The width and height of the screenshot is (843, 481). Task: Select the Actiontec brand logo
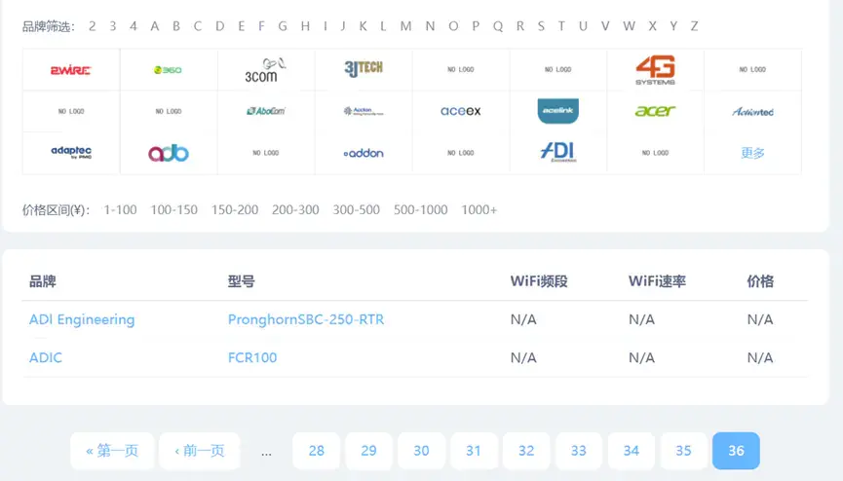752,112
